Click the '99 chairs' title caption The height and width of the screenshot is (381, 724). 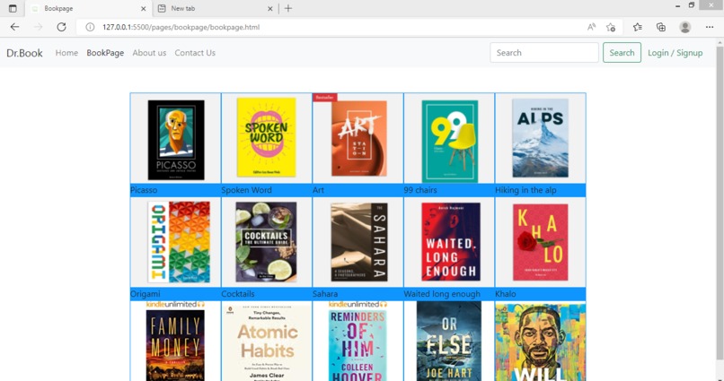420,190
